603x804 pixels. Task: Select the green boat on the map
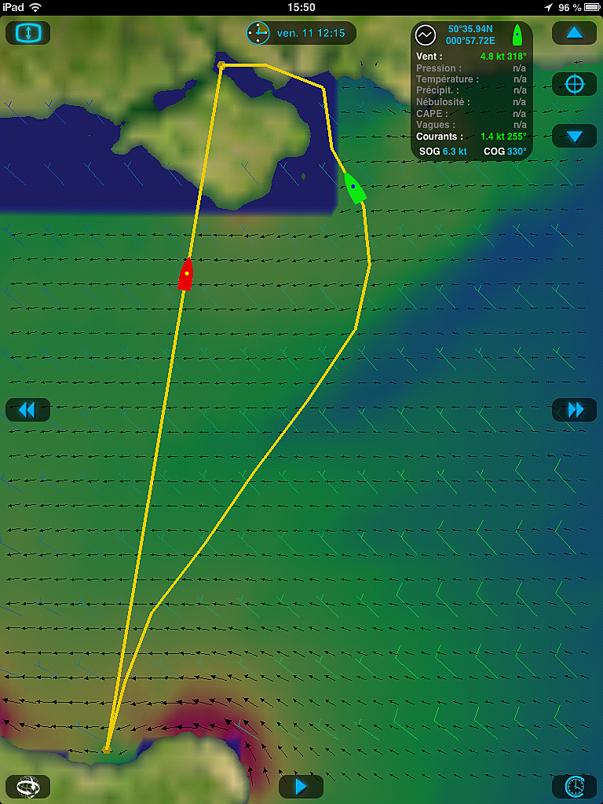click(354, 188)
